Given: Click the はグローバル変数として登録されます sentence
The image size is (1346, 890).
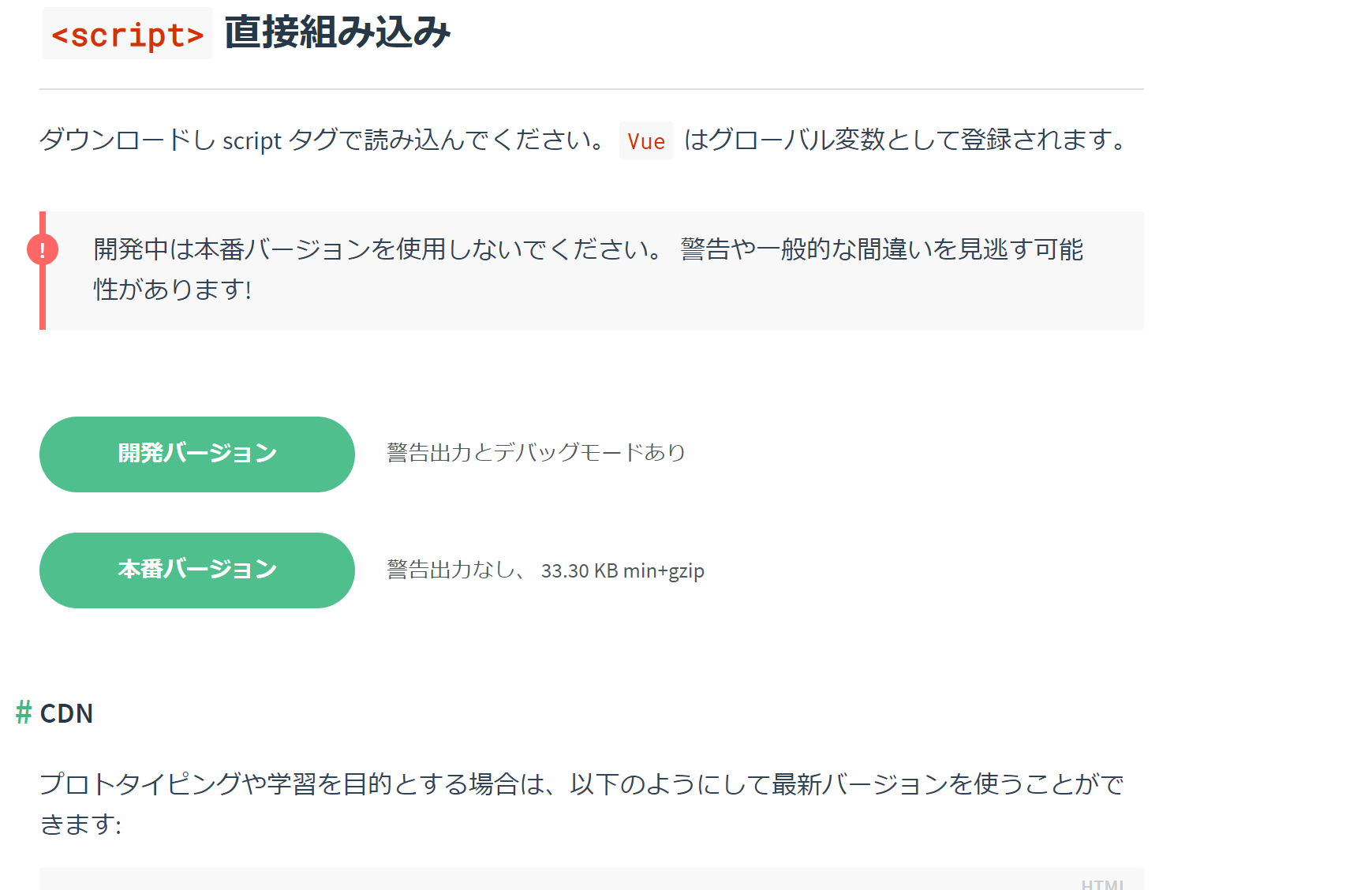Looking at the screenshot, I should (x=905, y=140).
